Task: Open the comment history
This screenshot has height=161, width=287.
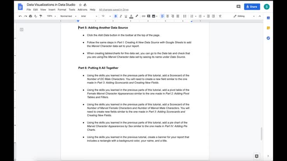Action: pyautogui.click(x=238, y=7)
